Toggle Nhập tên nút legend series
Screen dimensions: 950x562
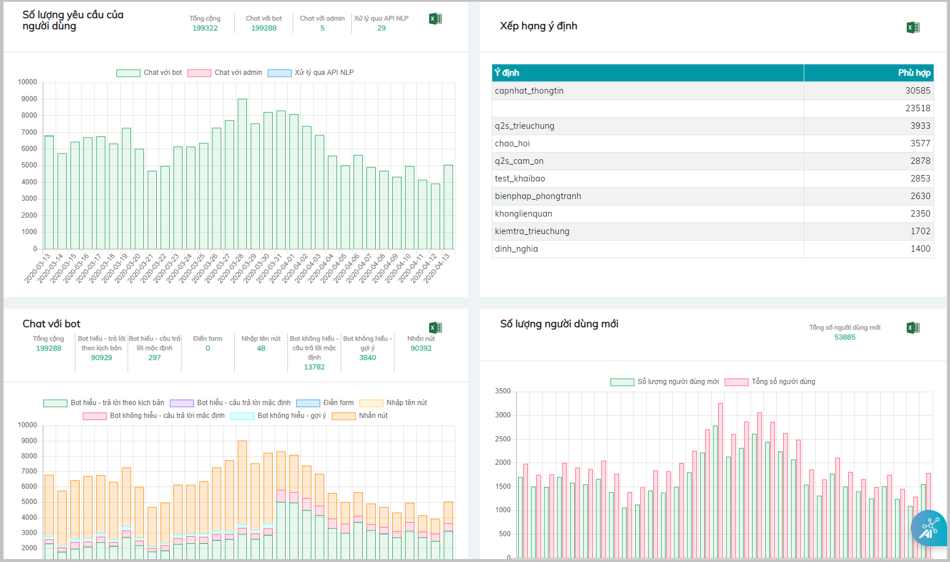(393, 403)
